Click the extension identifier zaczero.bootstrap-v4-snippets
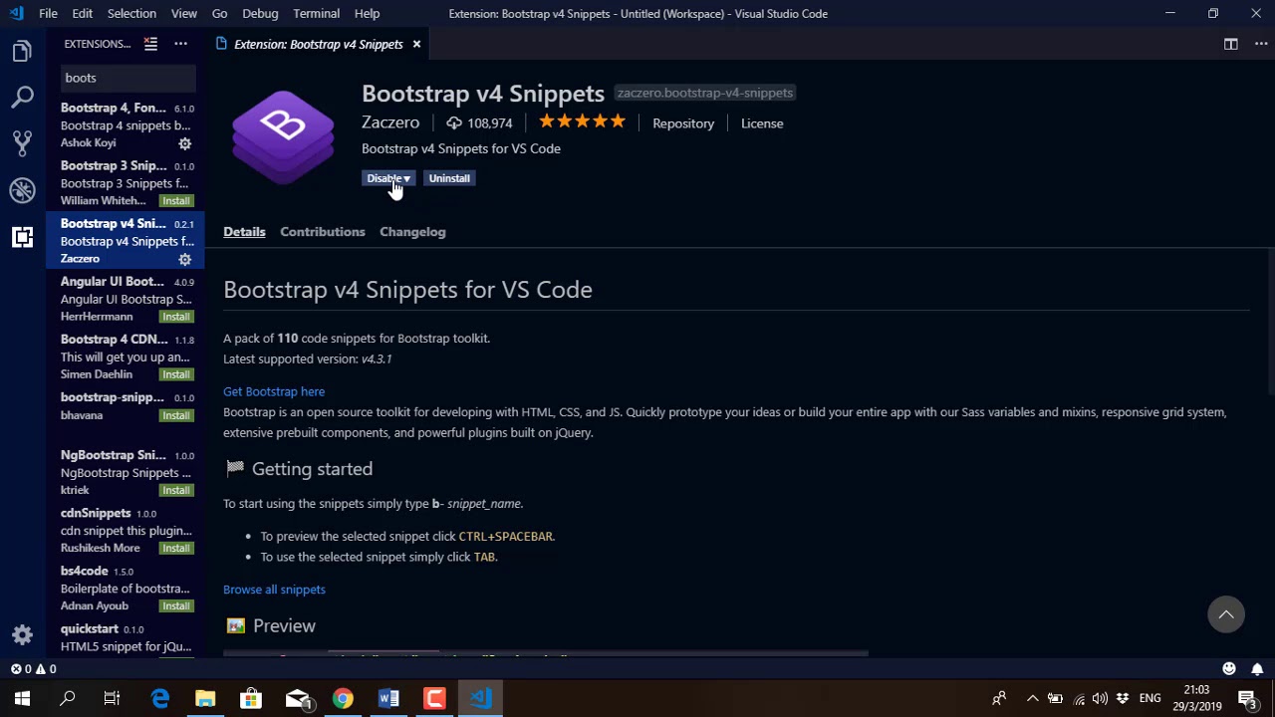This screenshot has height=717, width=1275. pos(705,93)
